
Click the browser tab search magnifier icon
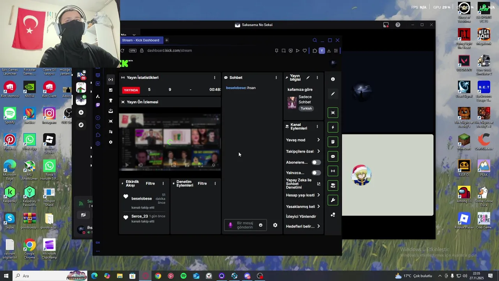pyautogui.click(x=315, y=40)
